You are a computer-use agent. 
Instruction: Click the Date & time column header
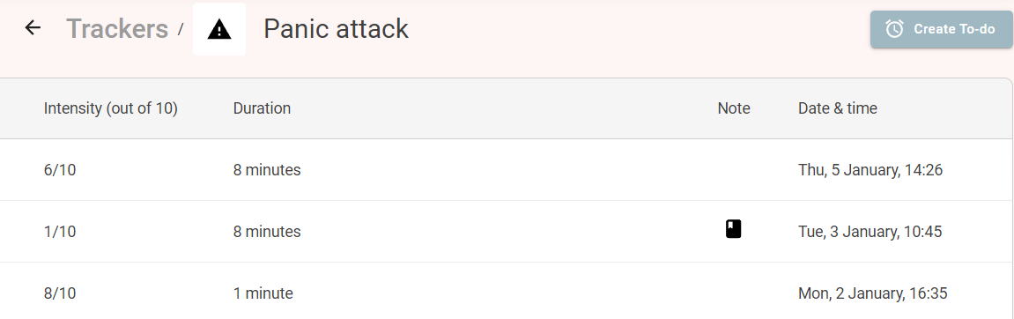click(838, 108)
